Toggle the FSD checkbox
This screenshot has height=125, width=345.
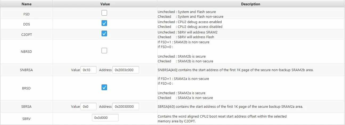pos(104,13)
